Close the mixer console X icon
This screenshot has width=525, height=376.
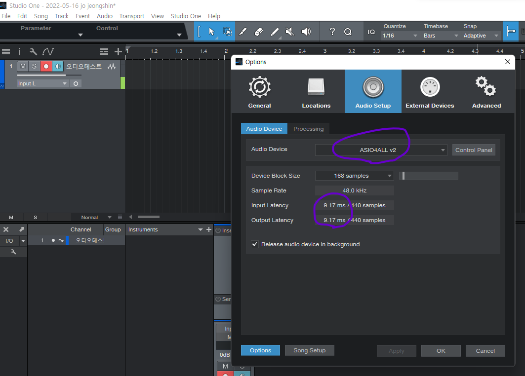[6, 229]
